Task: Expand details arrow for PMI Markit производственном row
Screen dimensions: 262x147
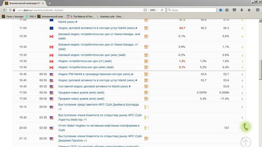Action: click(242, 74)
